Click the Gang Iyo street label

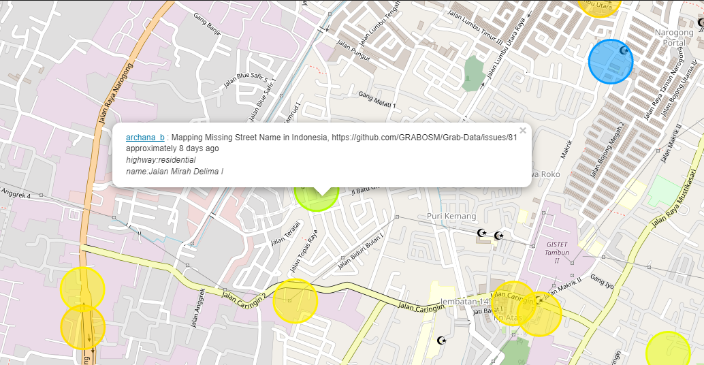[x=602, y=281]
